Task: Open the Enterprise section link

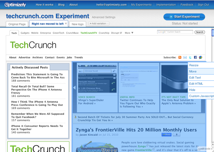Action: tap(46, 33)
